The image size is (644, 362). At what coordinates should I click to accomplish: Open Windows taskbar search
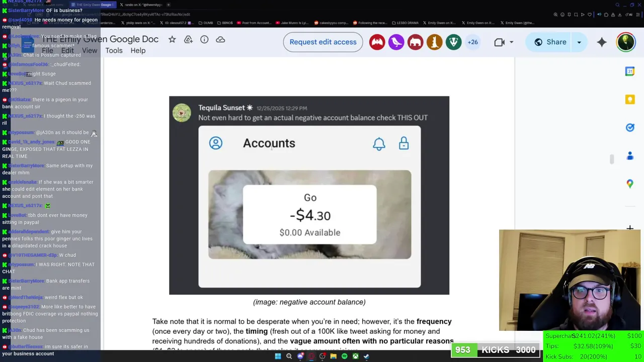point(289,356)
